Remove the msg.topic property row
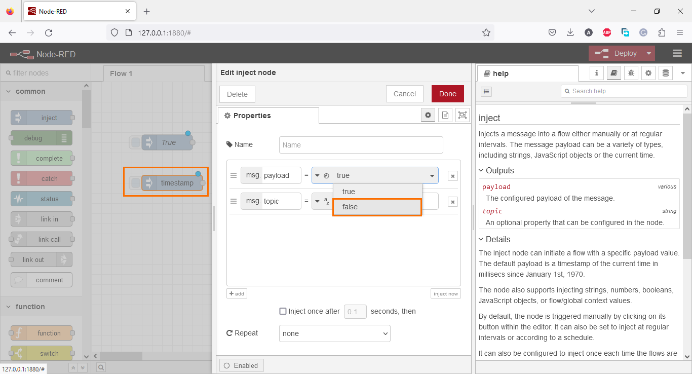The width and height of the screenshot is (692, 374). [x=453, y=202]
